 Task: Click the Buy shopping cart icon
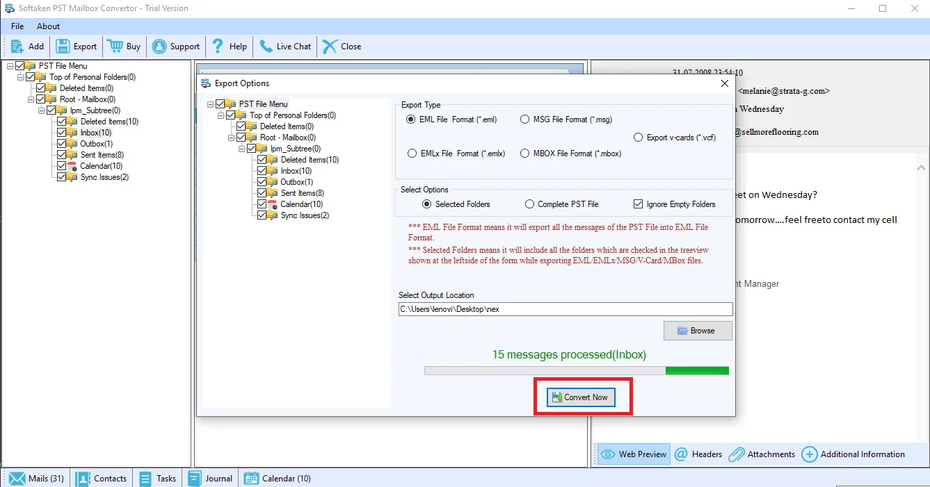115,47
